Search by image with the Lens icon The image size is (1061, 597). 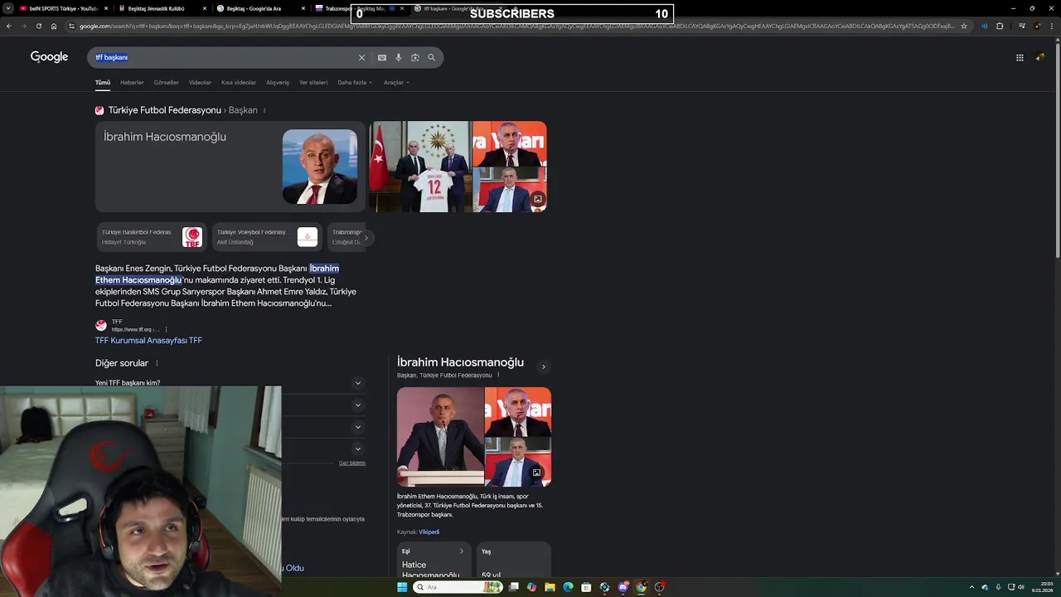(415, 57)
